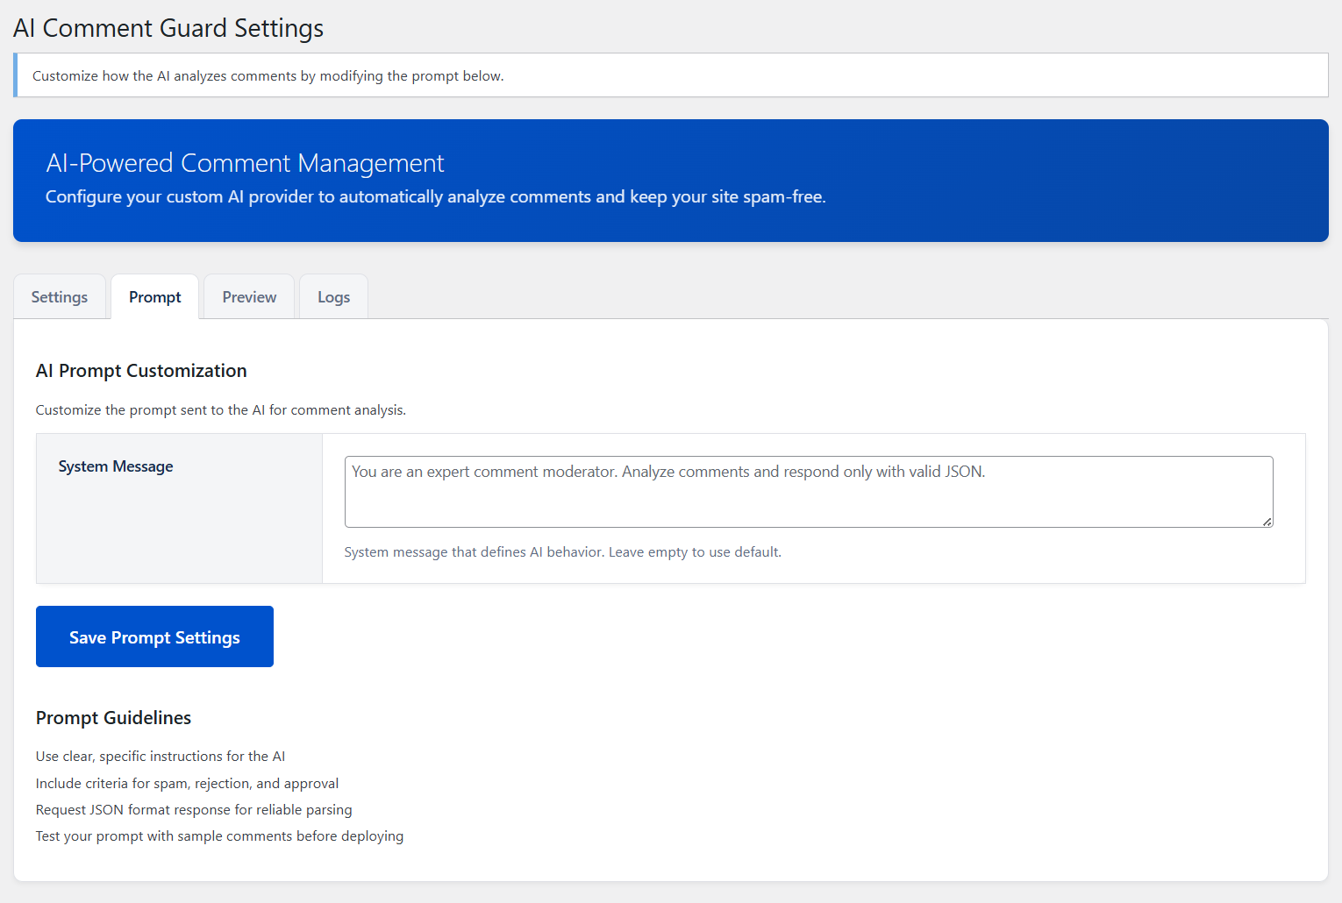The width and height of the screenshot is (1342, 903).
Task: Click the description about prompt sent to AI
Action: (x=220, y=410)
